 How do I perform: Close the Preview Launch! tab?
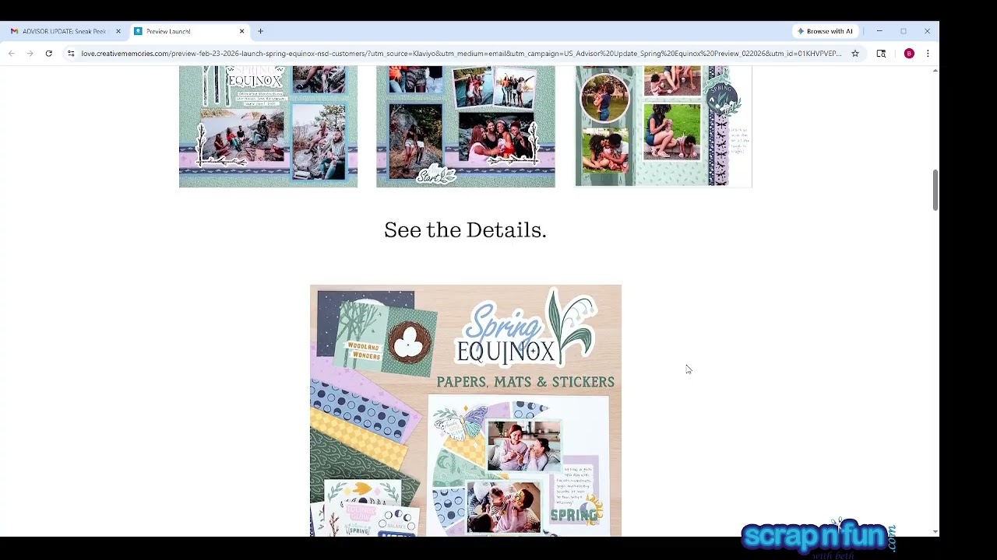tap(241, 31)
